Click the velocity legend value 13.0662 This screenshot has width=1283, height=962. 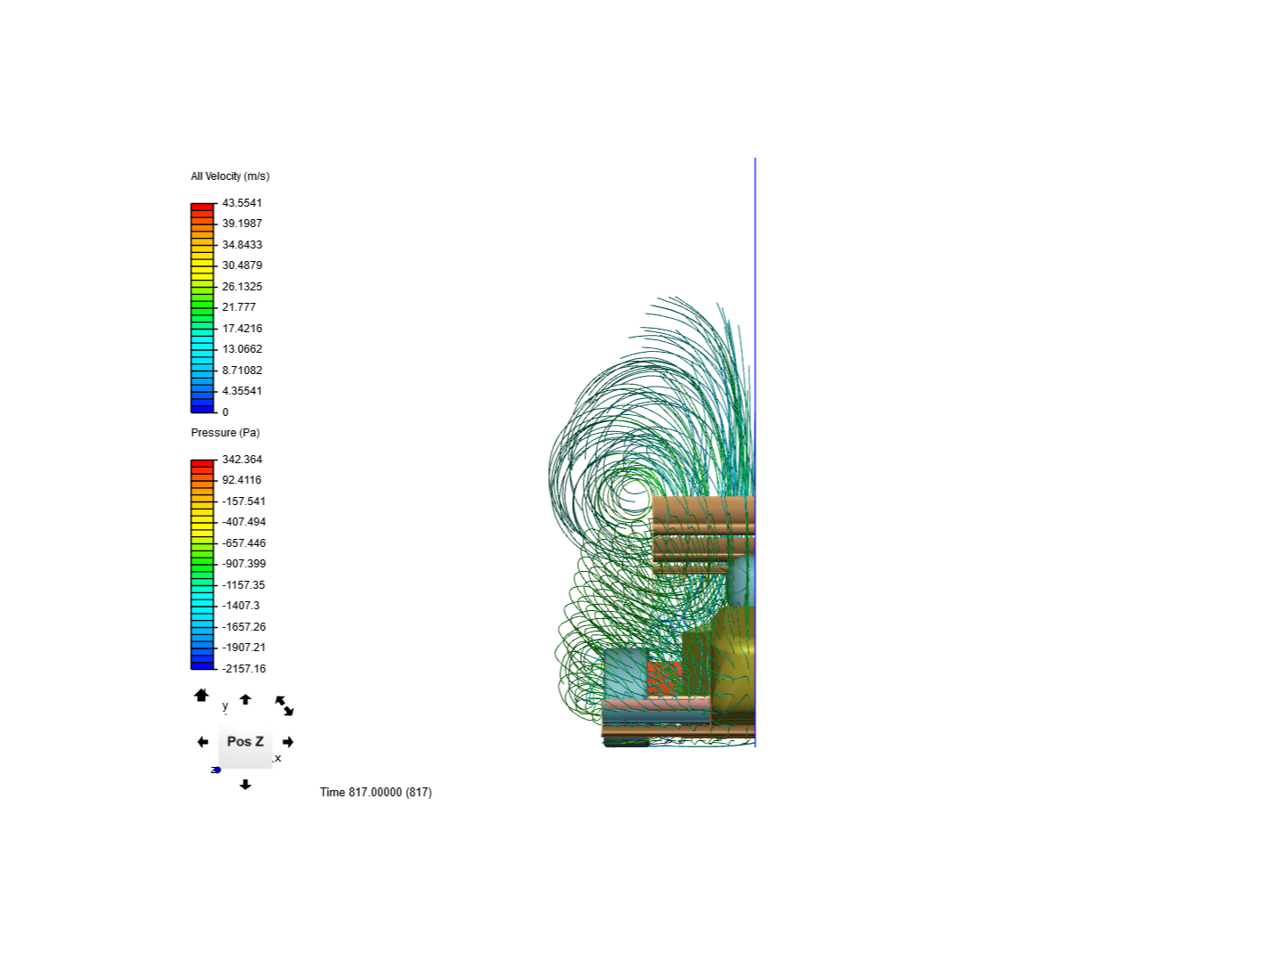coord(242,349)
